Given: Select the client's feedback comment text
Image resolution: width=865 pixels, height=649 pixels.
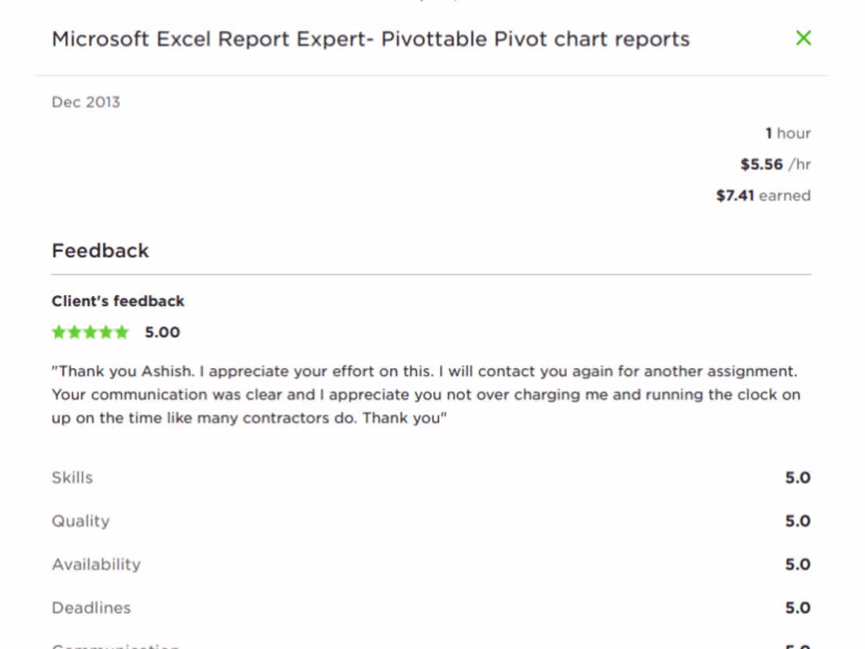Looking at the screenshot, I should pos(425,394).
